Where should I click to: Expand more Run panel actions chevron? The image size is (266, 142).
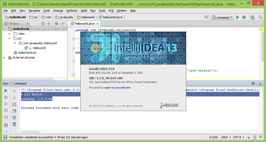(x=6, y=131)
